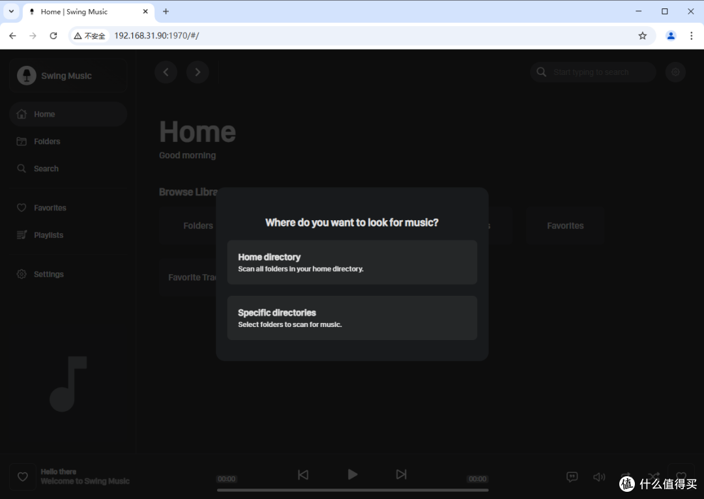Open the lyrics quote icon
The height and width of the screenshot is (499, 704).
point(572,477)
